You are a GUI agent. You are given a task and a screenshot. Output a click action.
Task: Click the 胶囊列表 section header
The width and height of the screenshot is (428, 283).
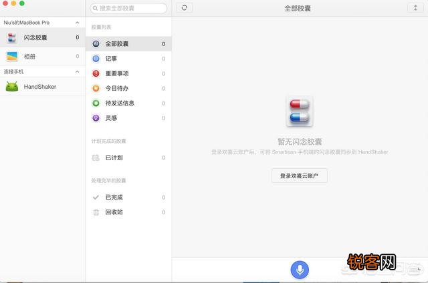(101, 27)
